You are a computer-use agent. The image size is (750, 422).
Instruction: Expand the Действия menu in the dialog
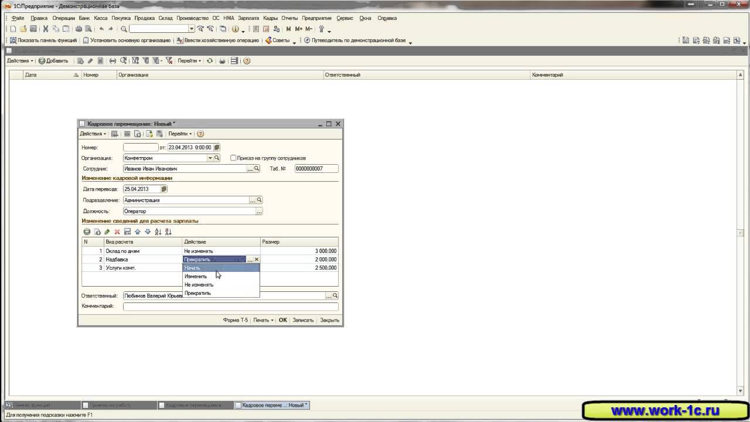pos(93,134)
